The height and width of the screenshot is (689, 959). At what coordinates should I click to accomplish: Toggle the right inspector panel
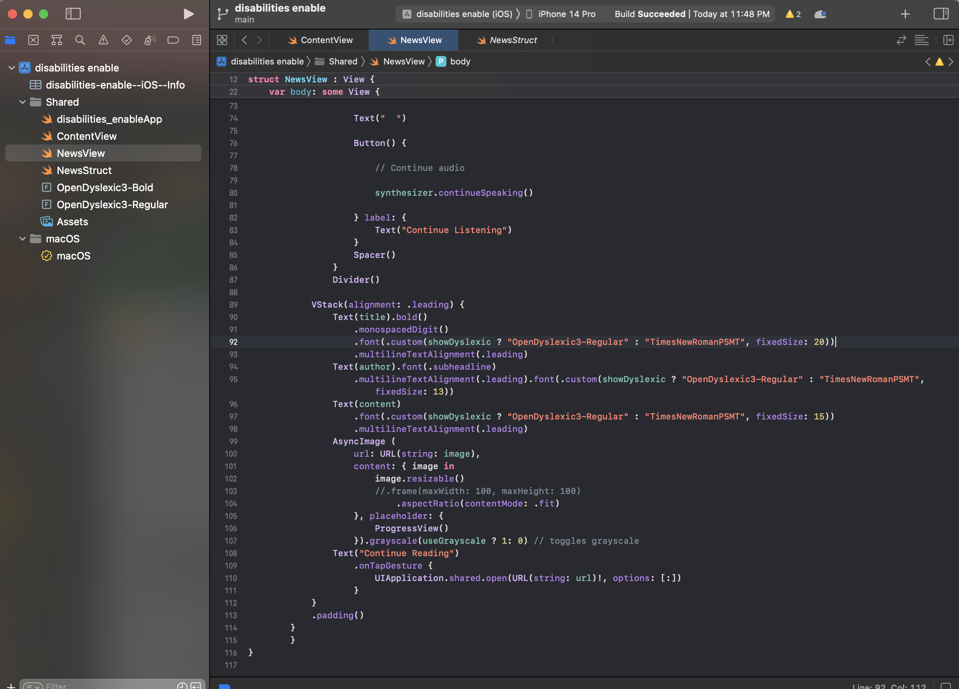click(941, 14)
